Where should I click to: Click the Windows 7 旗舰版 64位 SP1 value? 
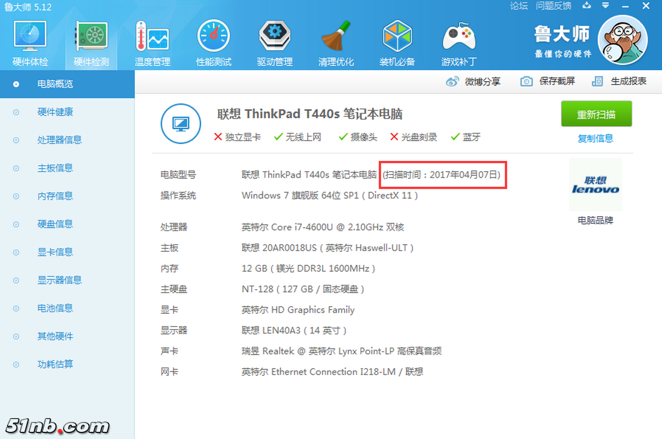pyautogui.click(x=330, y=195)
